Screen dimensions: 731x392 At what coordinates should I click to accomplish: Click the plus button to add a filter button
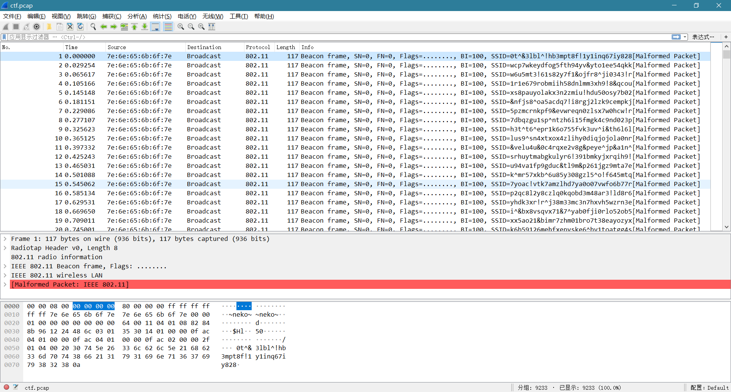point(726,37)
